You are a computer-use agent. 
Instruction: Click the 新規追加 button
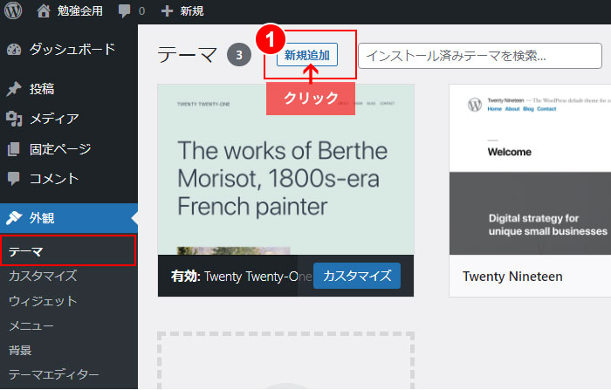click(x=307, y=55)
